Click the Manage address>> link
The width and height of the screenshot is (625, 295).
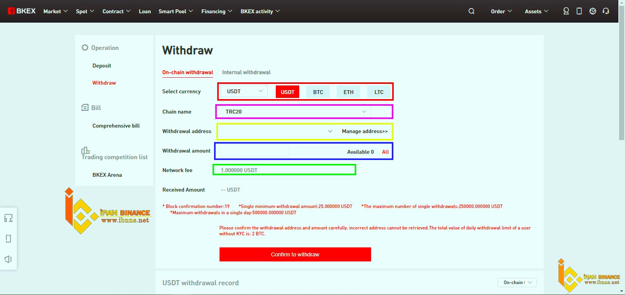click(365, 131)
